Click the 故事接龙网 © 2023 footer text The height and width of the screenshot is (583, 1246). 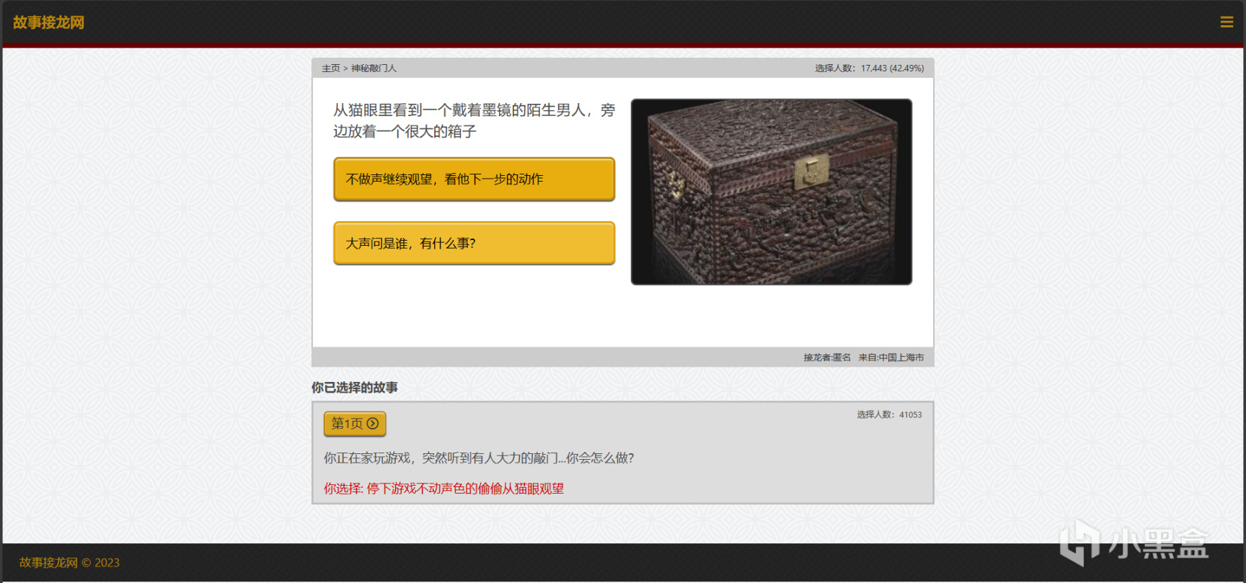[x=69, y=563]
